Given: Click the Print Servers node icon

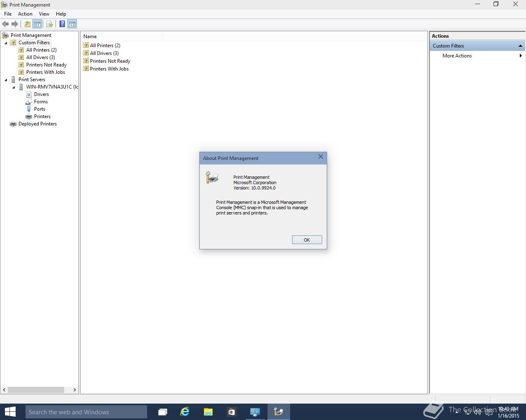Looking at the screenshot, I should 13,80.
